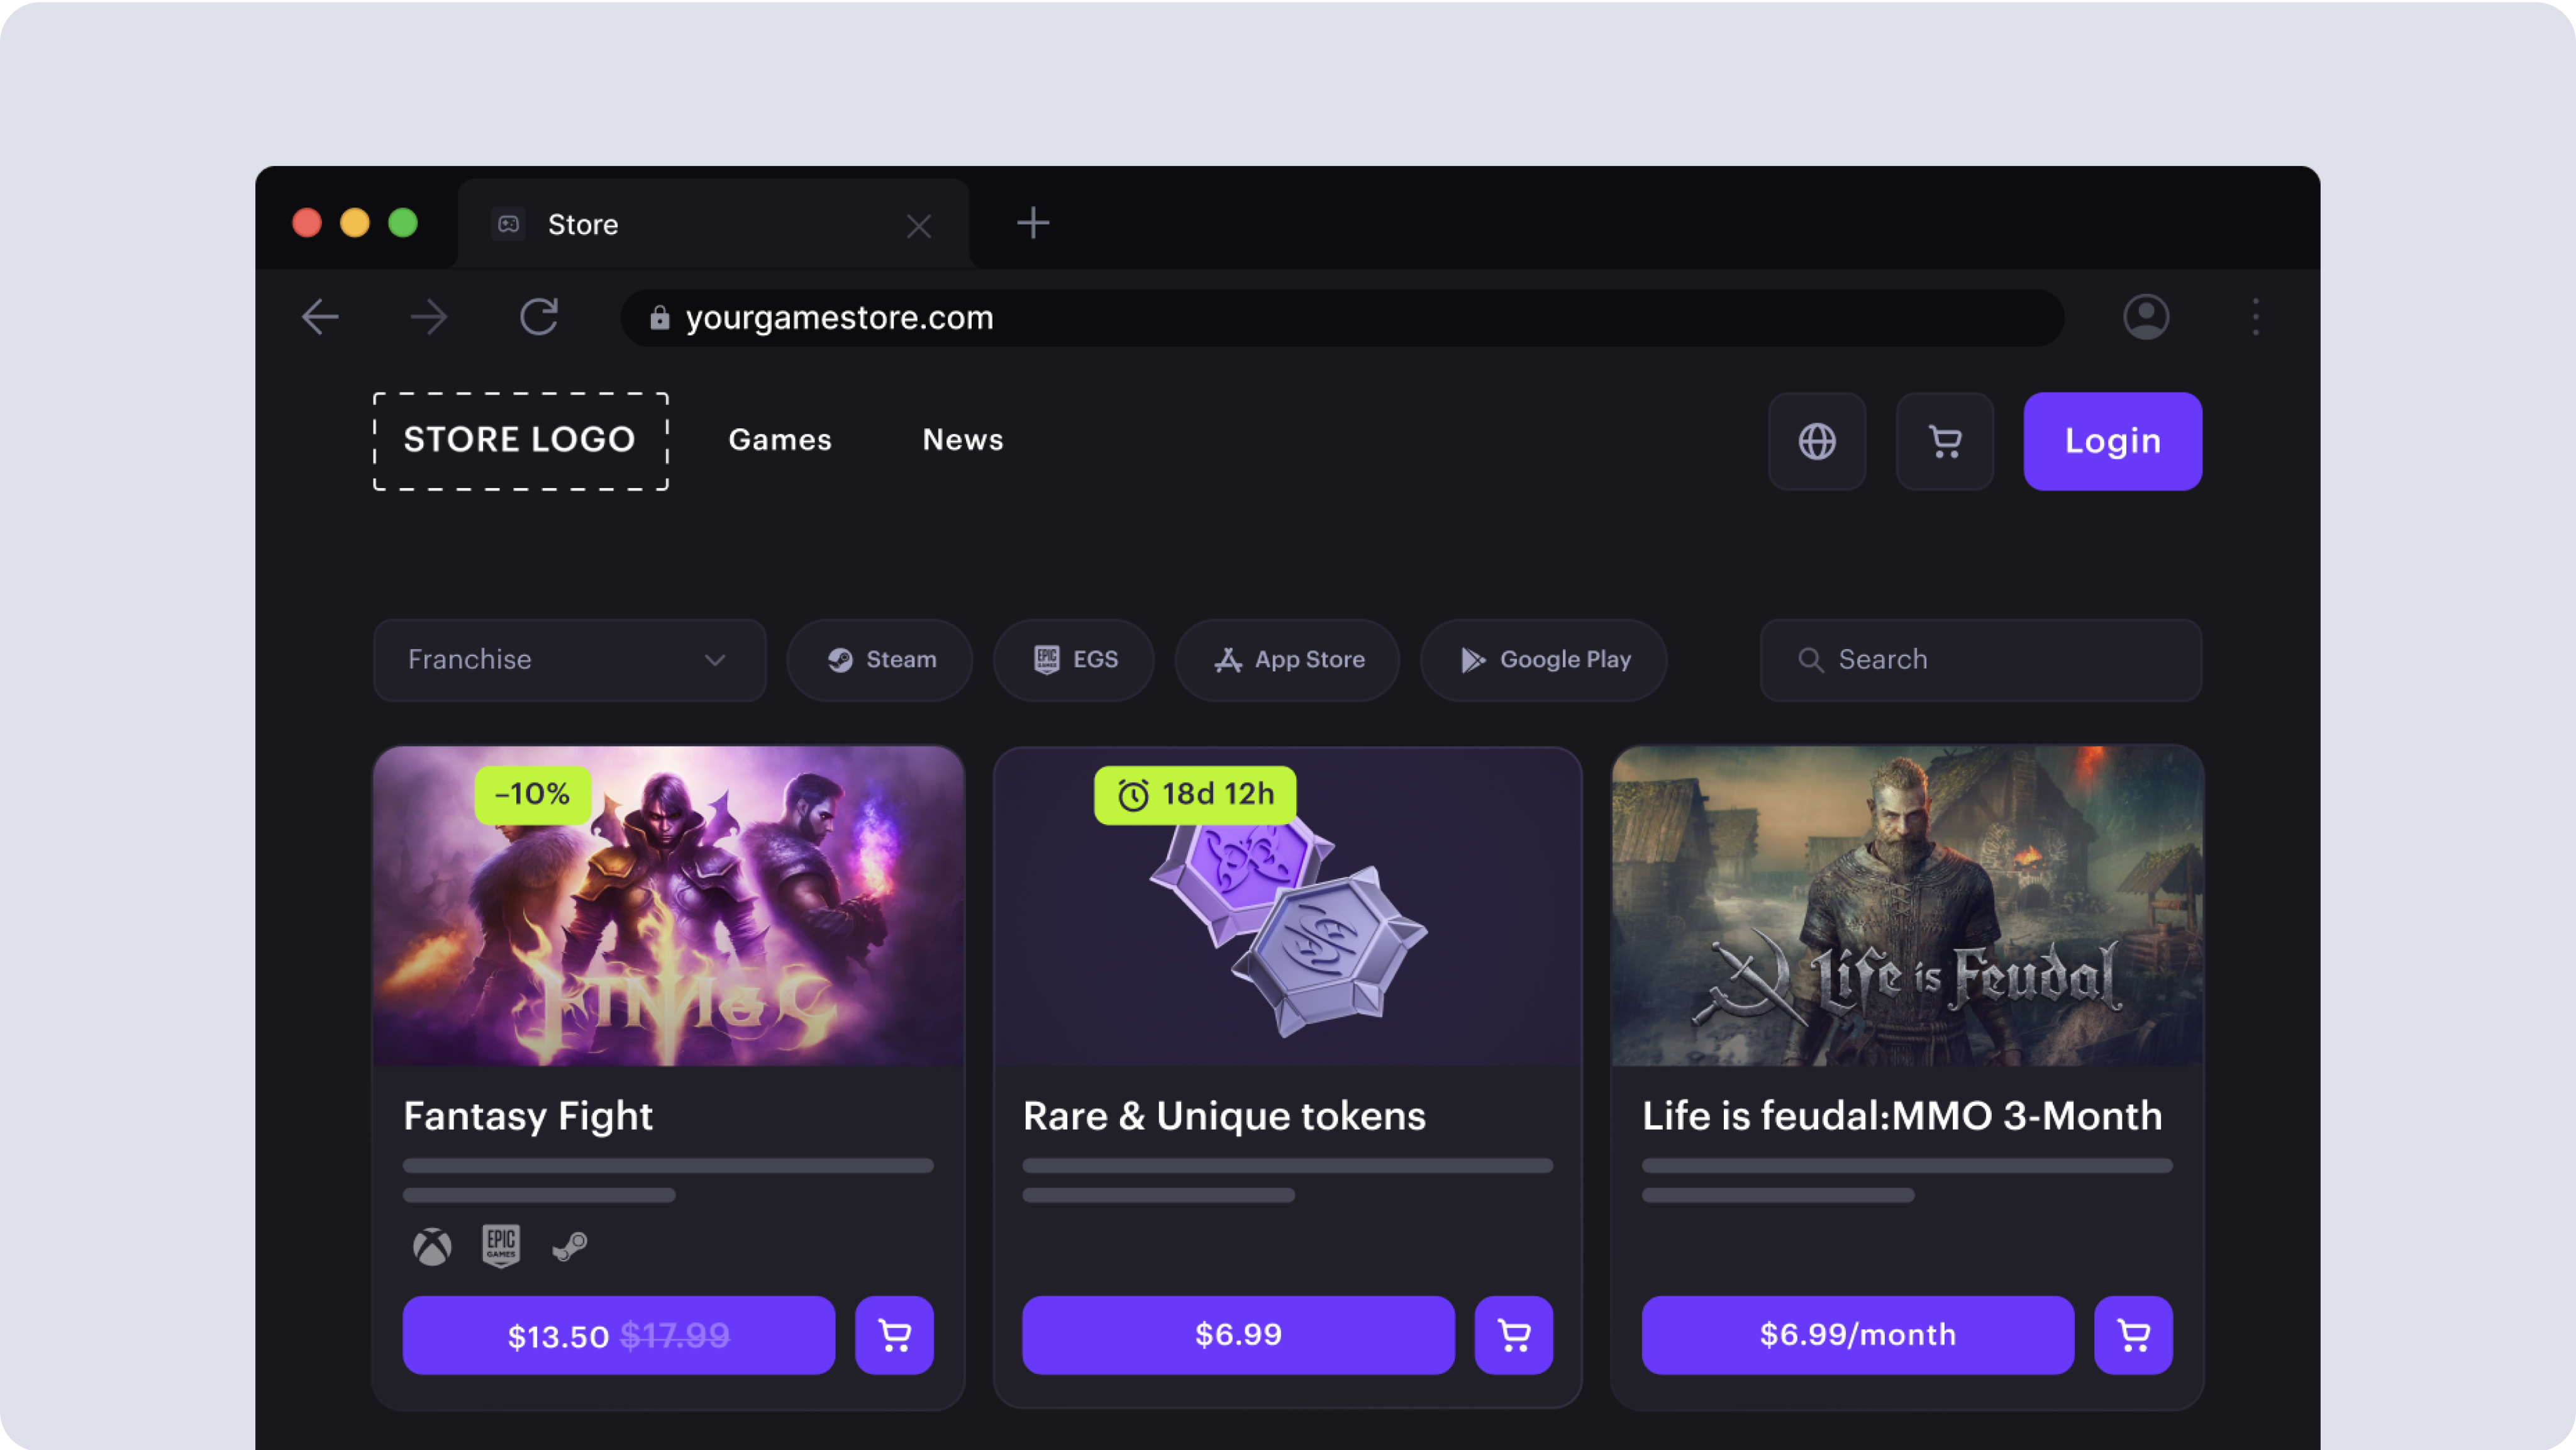Click the Login button

(2112, 441)
